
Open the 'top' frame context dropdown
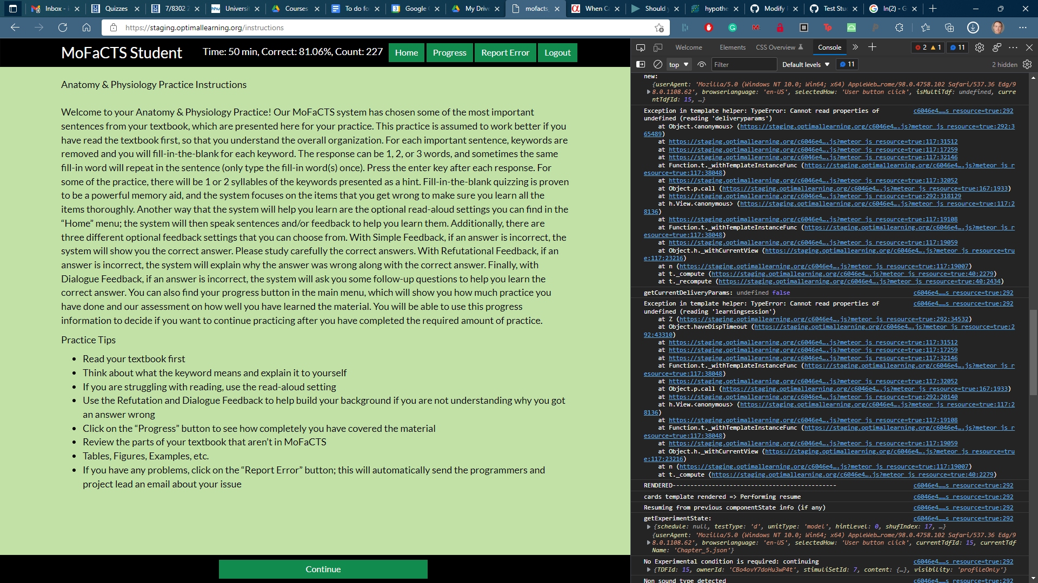point(678,64)
